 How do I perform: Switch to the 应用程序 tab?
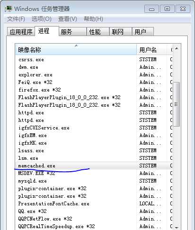(x=21, y=32)
